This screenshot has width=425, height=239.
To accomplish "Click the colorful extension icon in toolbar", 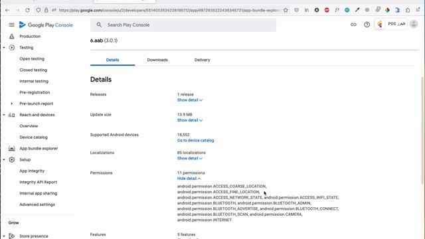I will (387, 10).
